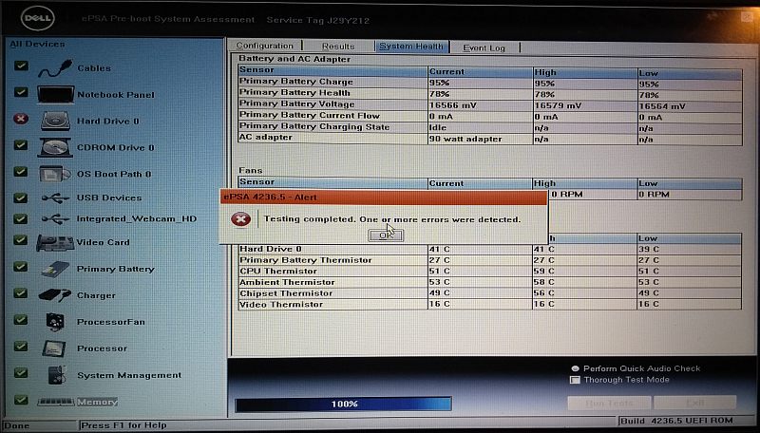Select the Notebook Panel icon

tap(55, 94)
